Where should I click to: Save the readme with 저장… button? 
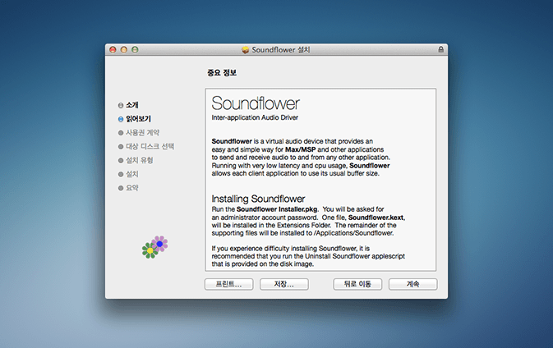point(284,284)
